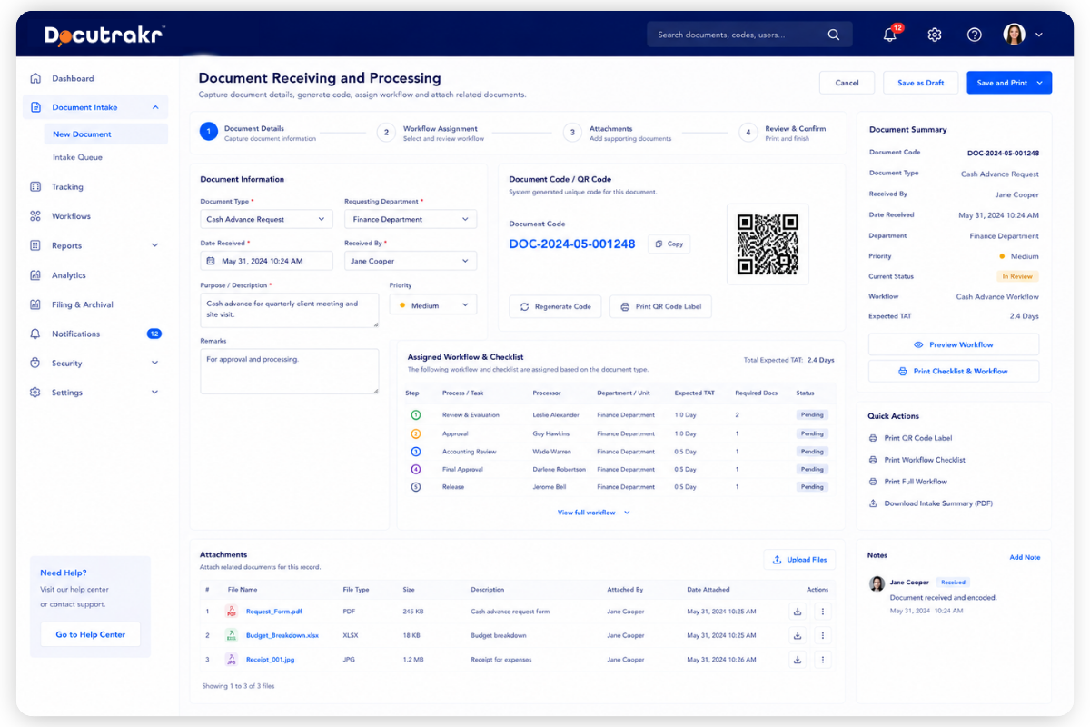1090x727 pixels.
Task: Expand the Reports sidebar section
Action: tap(155, 245)
